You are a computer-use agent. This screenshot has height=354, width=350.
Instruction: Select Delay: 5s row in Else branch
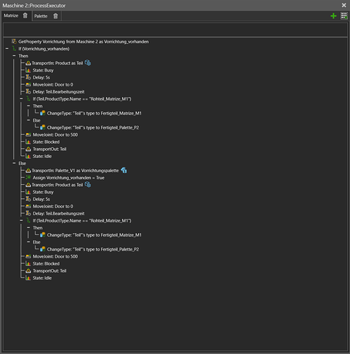click(x=41, y=199)
